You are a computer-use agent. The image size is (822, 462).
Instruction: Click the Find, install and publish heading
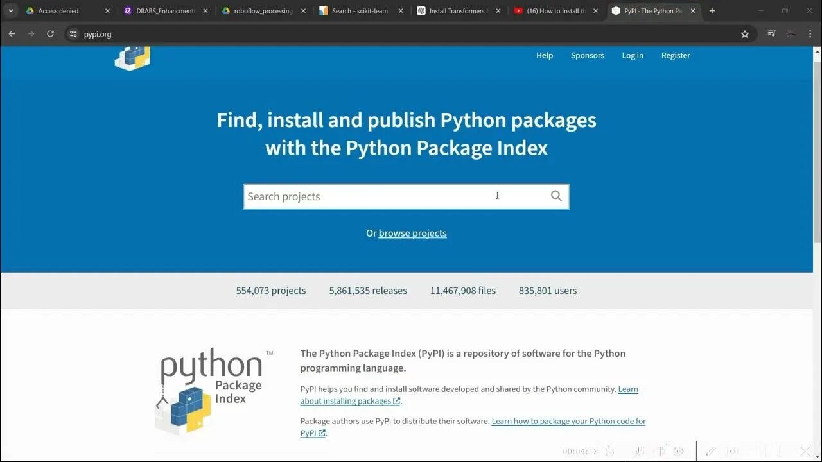pyautogui.click(x=407, y=133)
